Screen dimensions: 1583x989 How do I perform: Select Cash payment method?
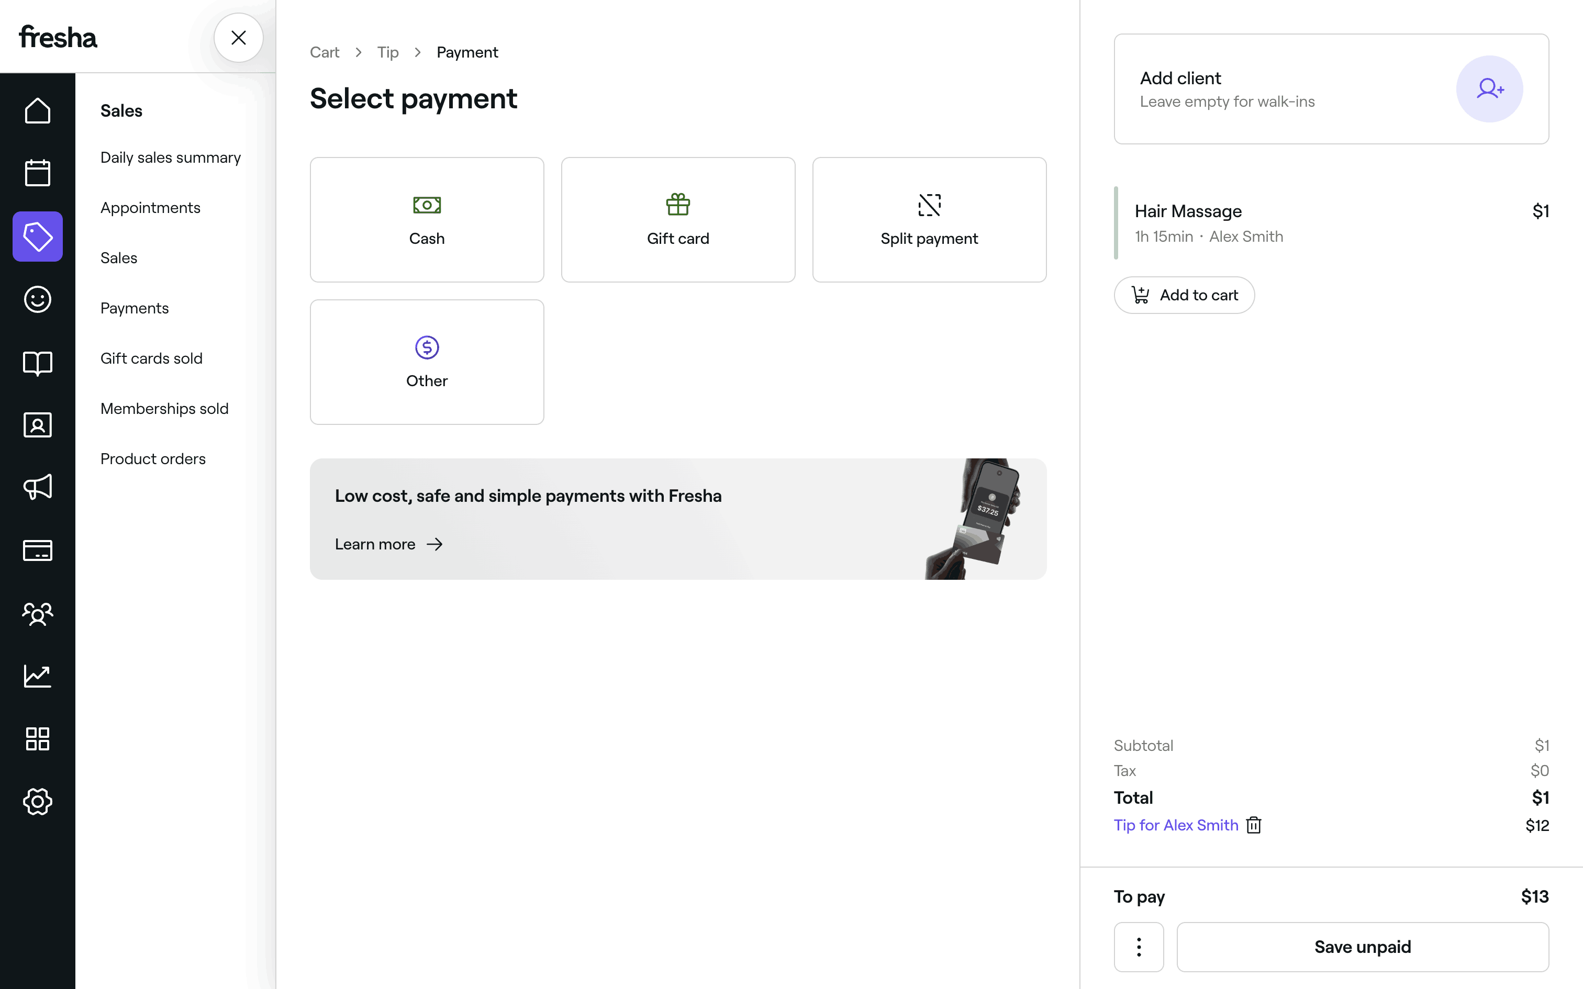(427, 220)
